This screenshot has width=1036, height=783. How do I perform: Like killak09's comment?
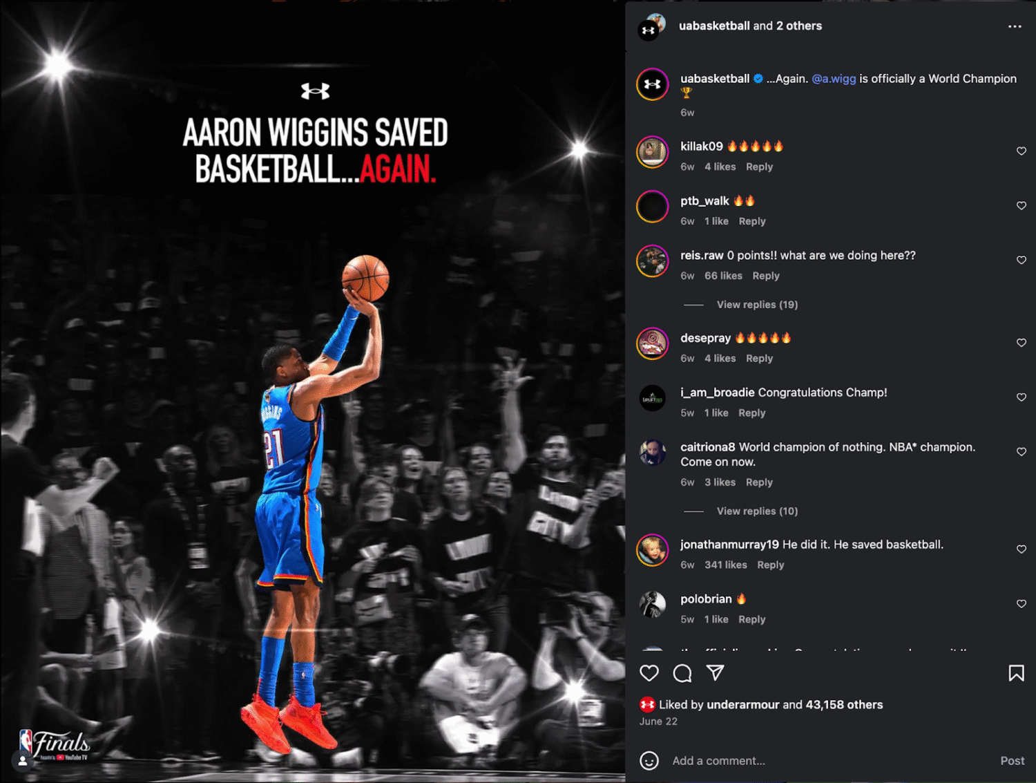coord(1021,151)
